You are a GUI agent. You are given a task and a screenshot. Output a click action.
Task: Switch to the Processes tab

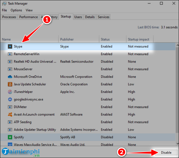tap(9, 17)
